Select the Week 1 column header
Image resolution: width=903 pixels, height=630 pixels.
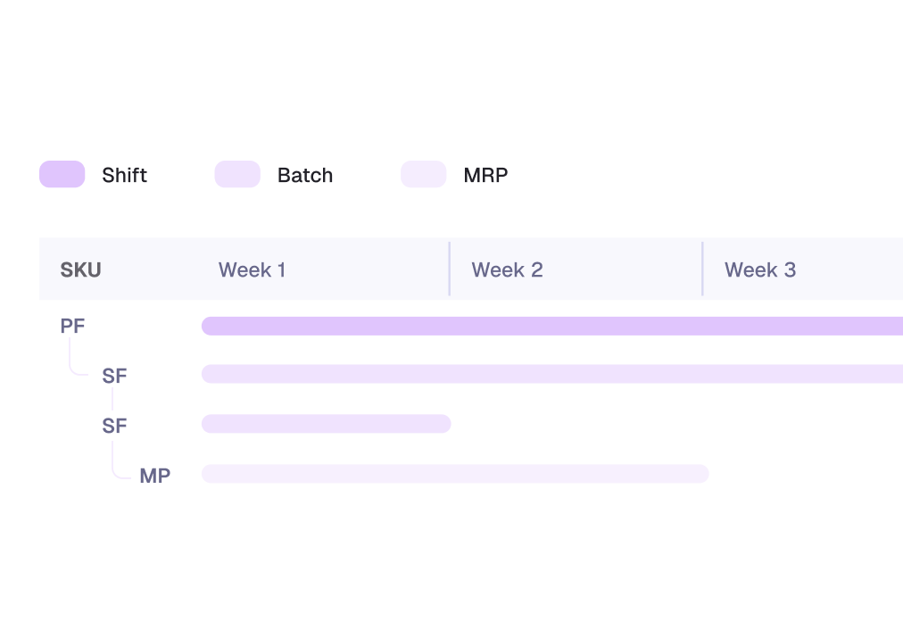pyautogui.click(x=253, y=269)
